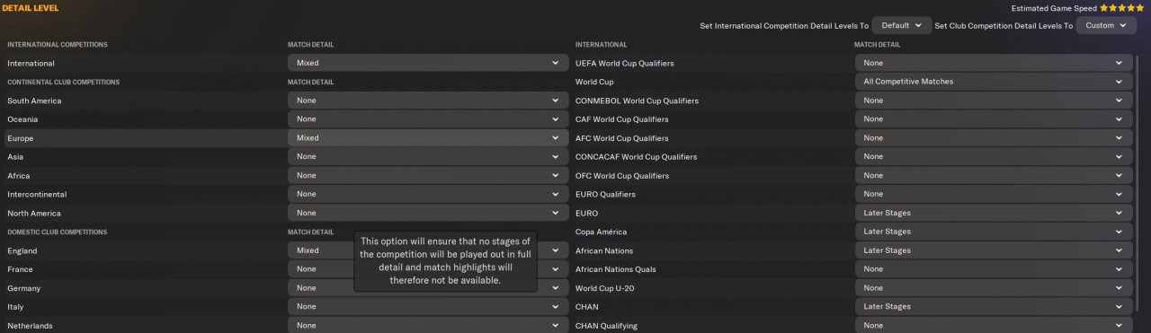Viewport: 1151px width, 333px height.
Task: Click the 'World Cup' row label
Action: tap(594, 82)
